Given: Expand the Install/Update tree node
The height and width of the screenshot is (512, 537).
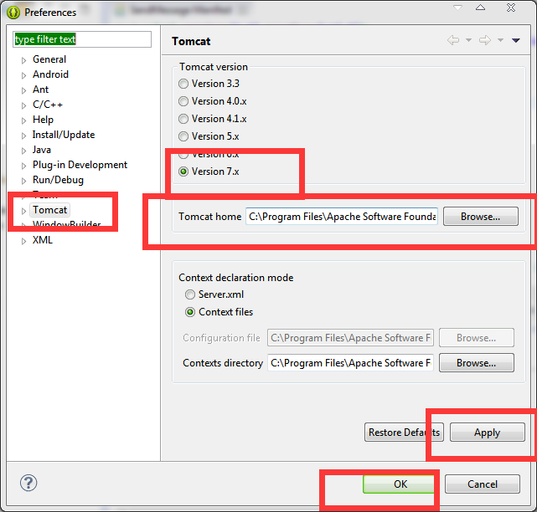Looking at the screenshot, I should pyautogui.click(x=23, y=136).
